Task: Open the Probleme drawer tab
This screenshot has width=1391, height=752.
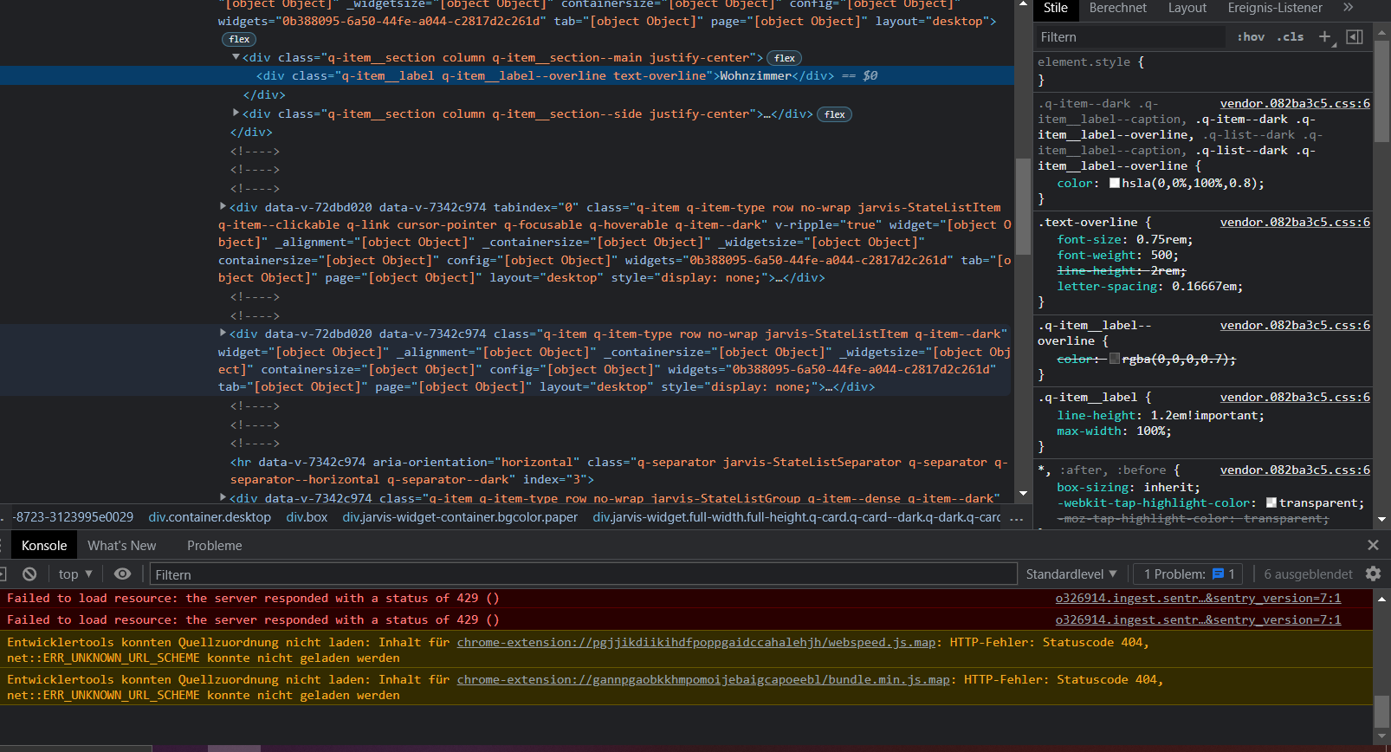Action: 215,545
